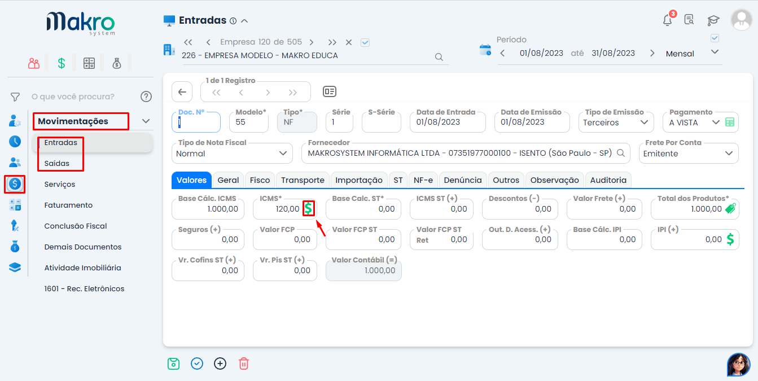
Task: Click the graduation cap training icon
Action: [713, 19]
